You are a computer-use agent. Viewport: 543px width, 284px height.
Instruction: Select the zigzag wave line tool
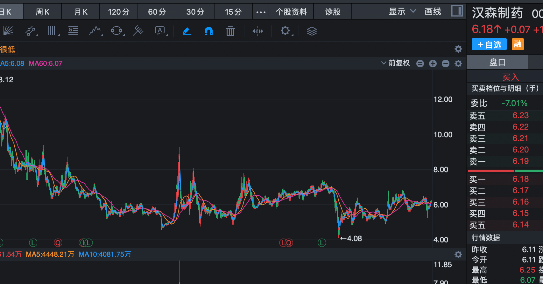[x=95, y=31]
